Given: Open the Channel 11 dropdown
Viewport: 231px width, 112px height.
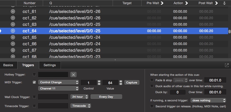Looking at the screenshot, I should point(58,89).
